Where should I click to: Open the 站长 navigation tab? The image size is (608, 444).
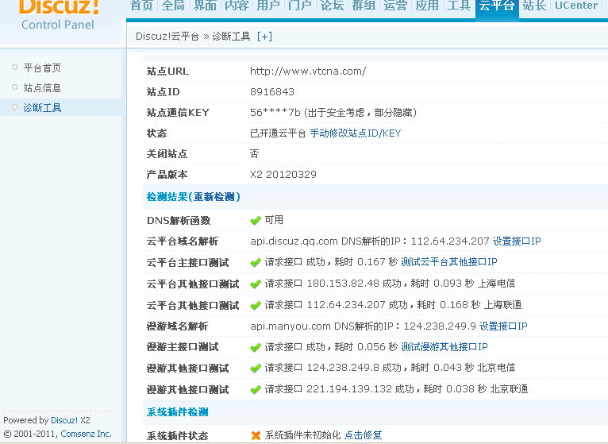click(534, 6)
